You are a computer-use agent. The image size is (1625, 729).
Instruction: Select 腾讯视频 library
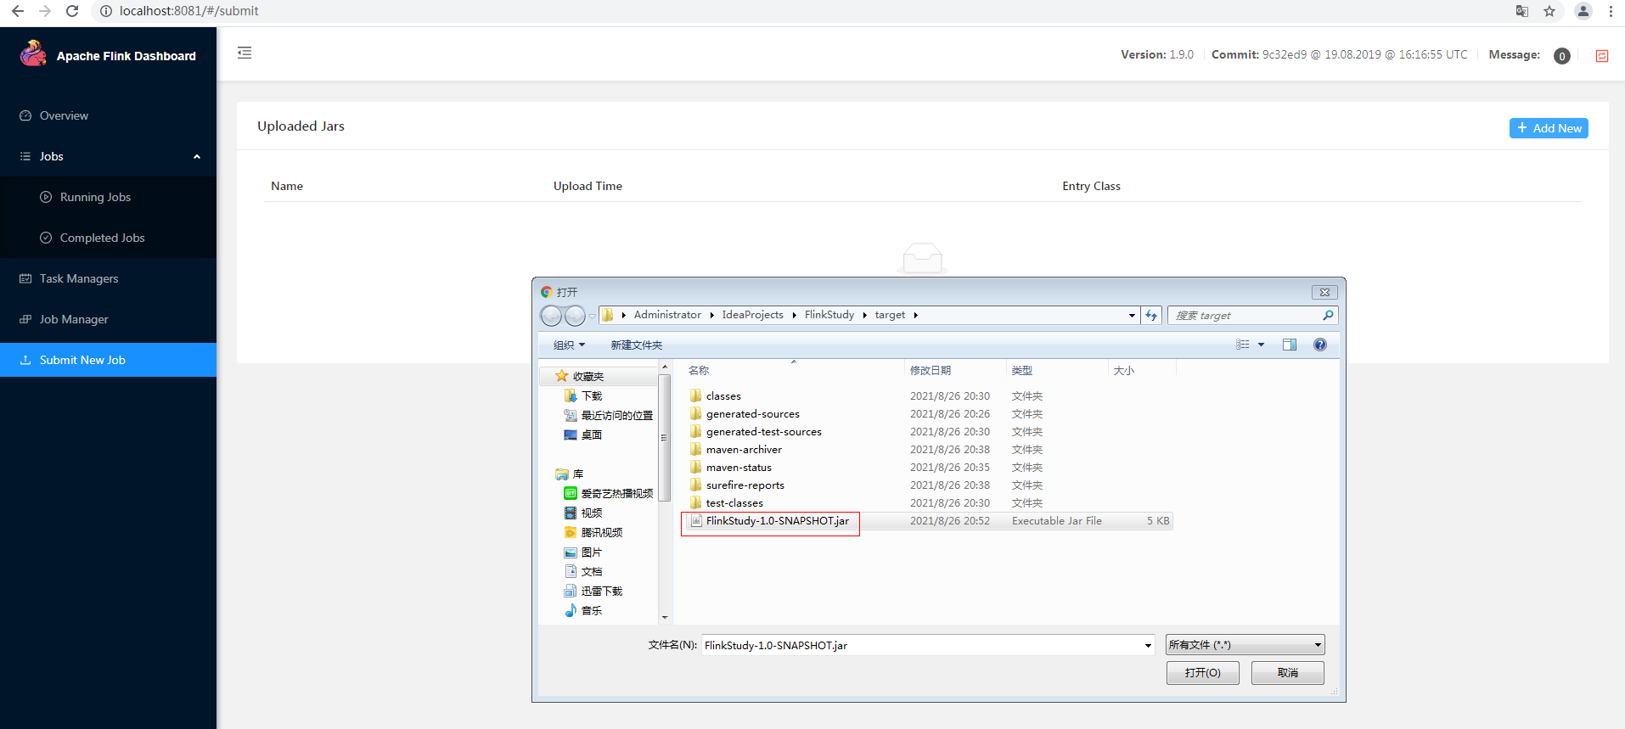(601, 532)
